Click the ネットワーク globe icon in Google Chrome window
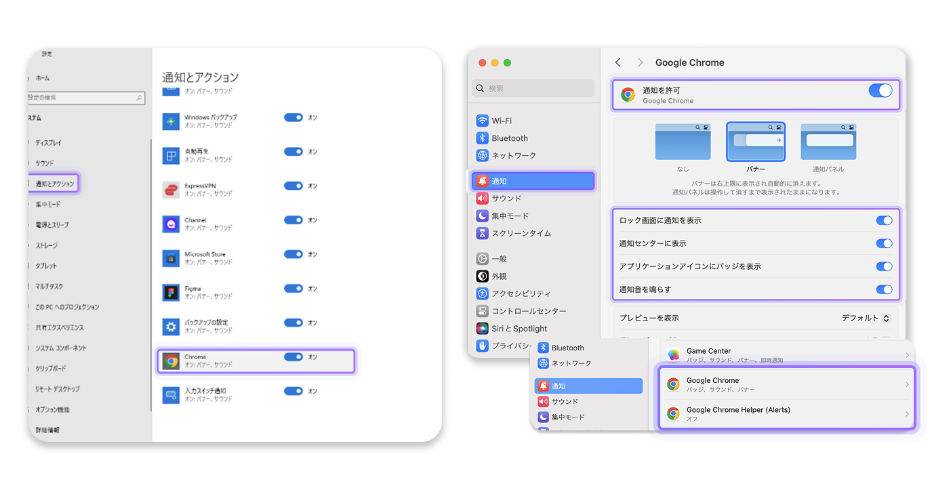This screenshot has width=932, height=490. [x=483, y=155]
